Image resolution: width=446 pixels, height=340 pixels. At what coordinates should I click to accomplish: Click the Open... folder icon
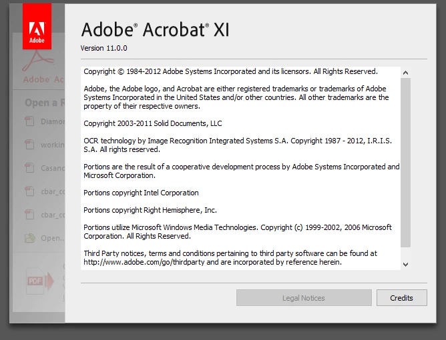pos(29,238)
